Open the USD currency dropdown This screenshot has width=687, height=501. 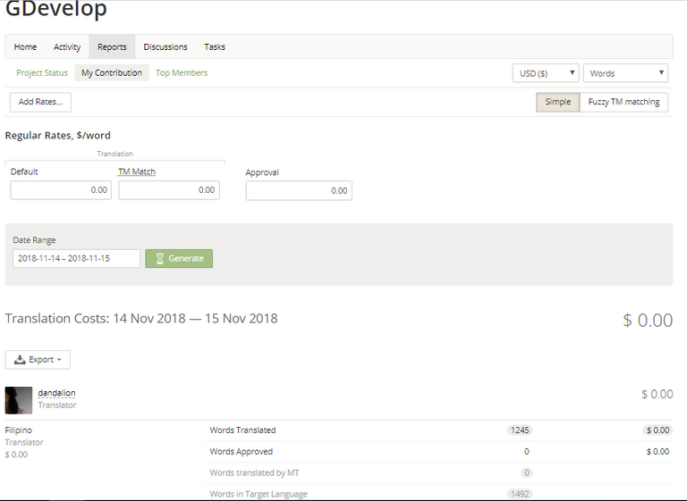[x=545, y=73]
